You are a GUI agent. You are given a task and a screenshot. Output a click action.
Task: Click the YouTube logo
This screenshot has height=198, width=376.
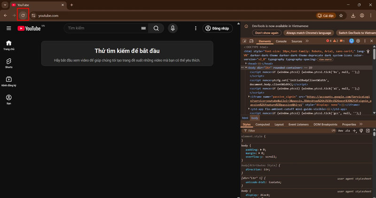click(x=29, y=28)
